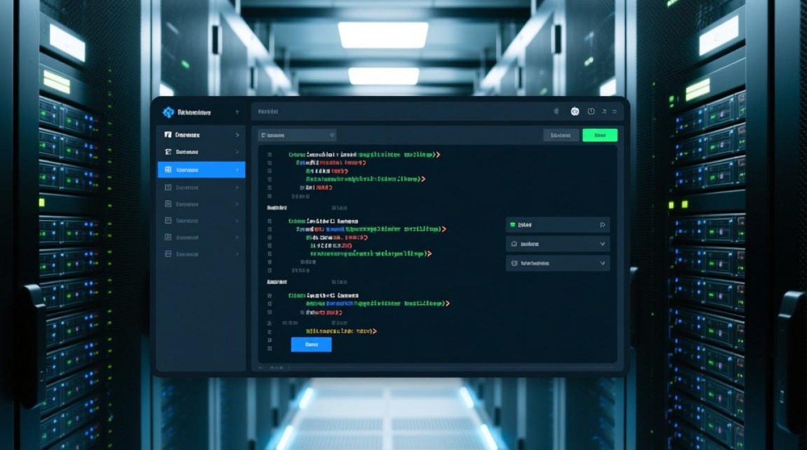Click the search field above the code editor
The height and width of the screenshot is (450, 807).
(297, 136)
